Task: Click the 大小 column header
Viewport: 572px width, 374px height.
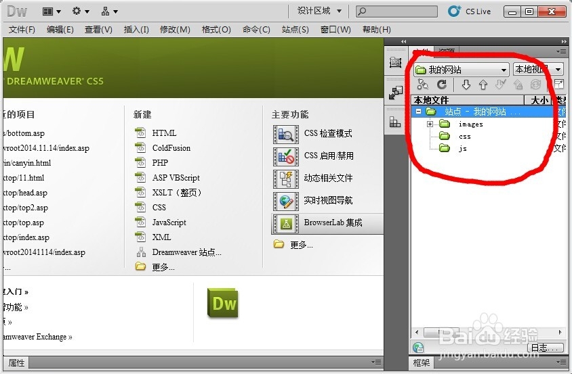Action: [537, 100]
